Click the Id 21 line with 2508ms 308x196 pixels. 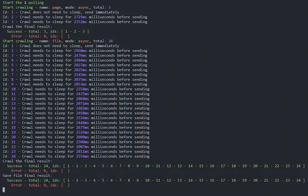[x=76, y=142]
